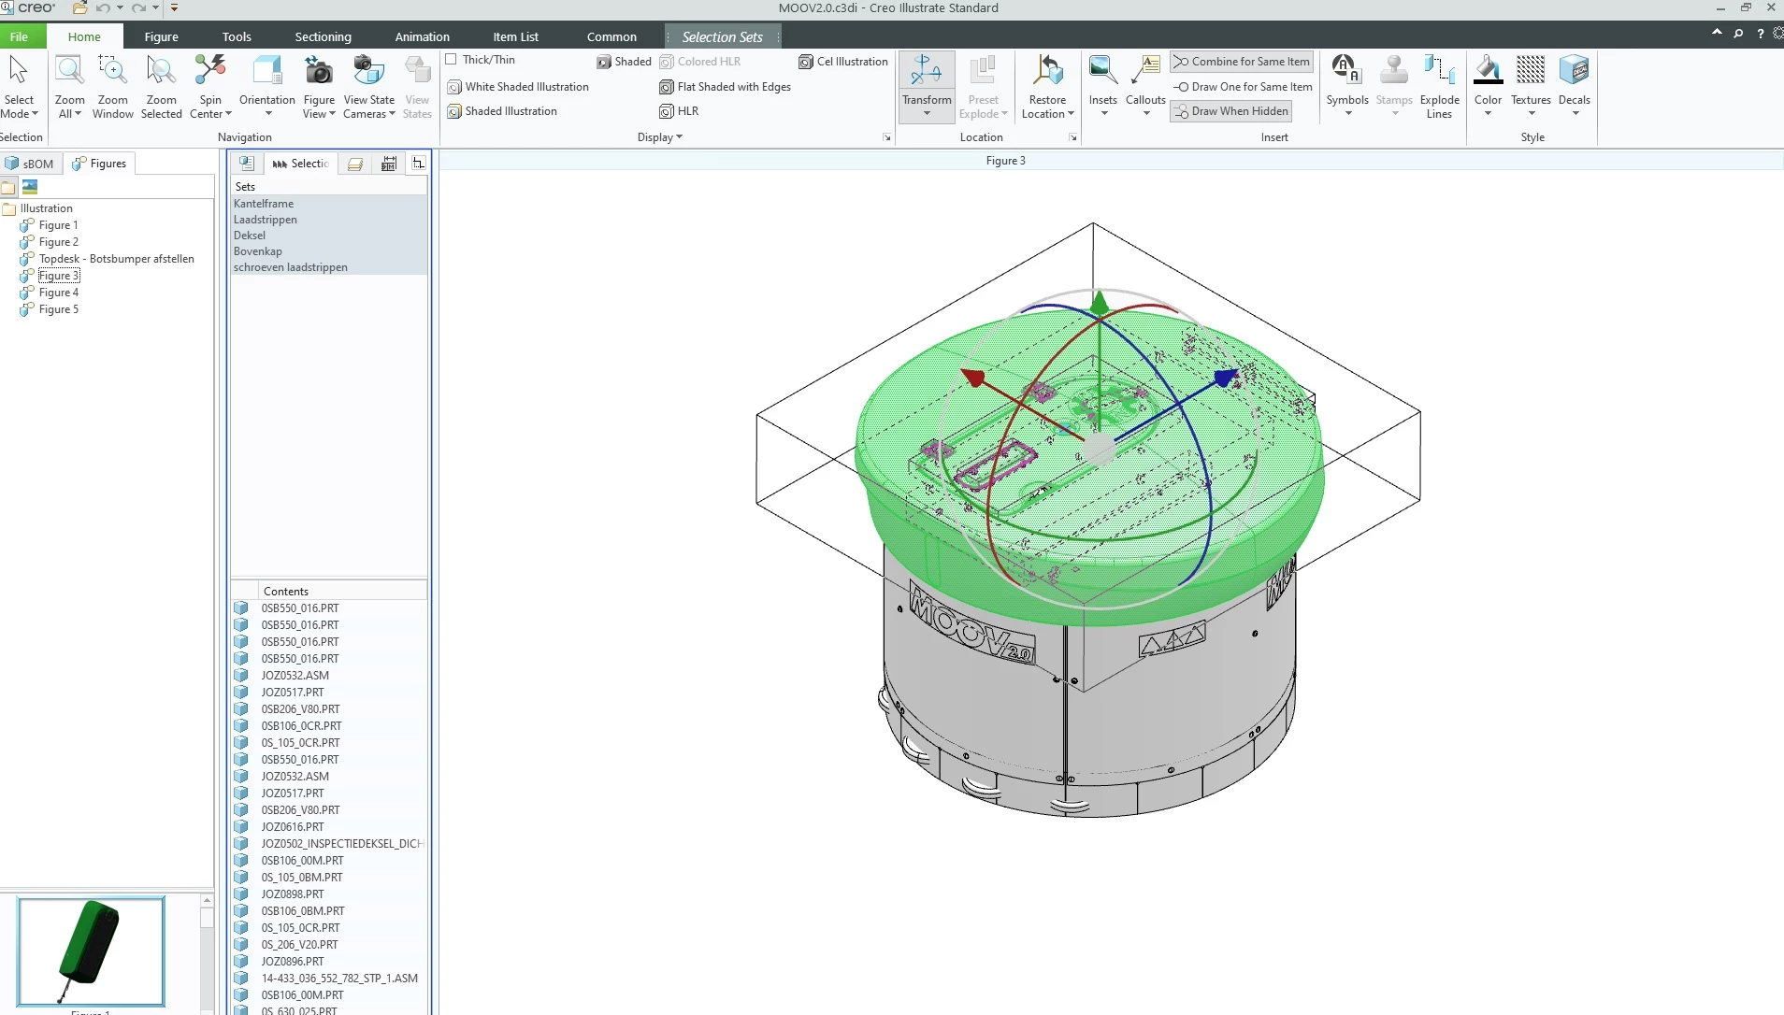Screen dimensions: 1784x1015
Task: Switch to the Item List ribbon tab
Action: click(516, 36)
